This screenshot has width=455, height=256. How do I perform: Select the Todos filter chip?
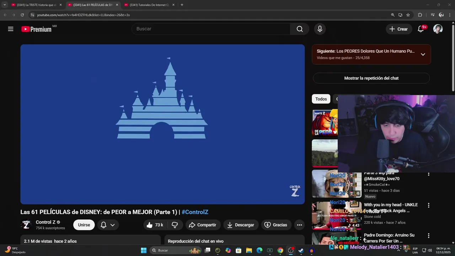(x=321, y=99)
